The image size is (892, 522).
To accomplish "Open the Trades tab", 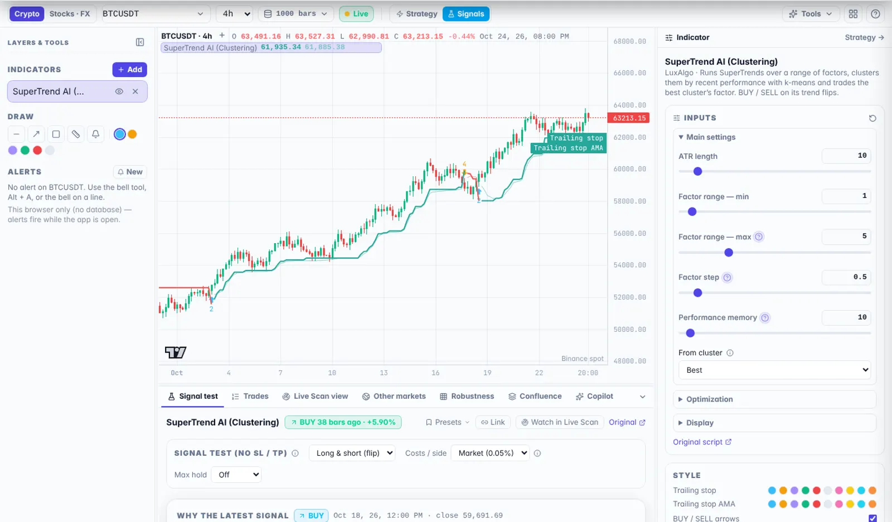I will coord(250,397).
